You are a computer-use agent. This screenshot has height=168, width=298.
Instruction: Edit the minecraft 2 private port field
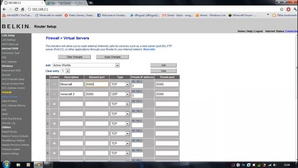tap(167, 94)
